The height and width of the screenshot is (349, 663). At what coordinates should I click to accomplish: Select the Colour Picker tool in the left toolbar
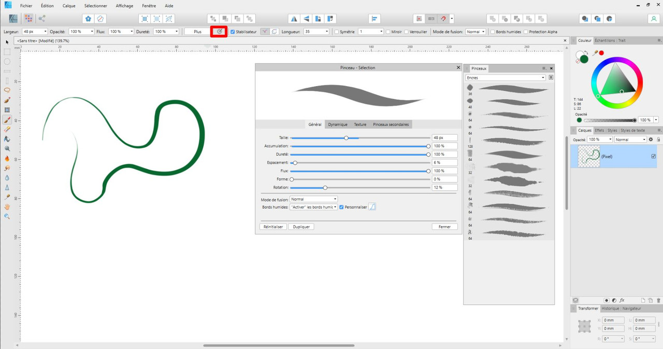(x=7, y=197)
